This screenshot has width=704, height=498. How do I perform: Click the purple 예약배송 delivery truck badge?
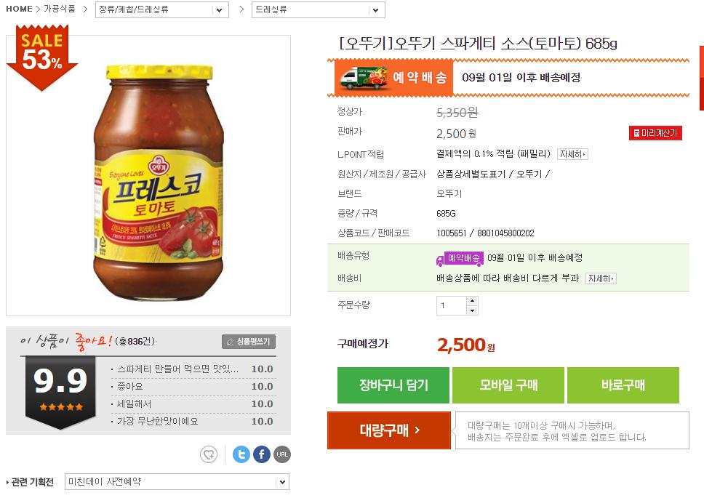pyautogui.click(x=460, y=258)
